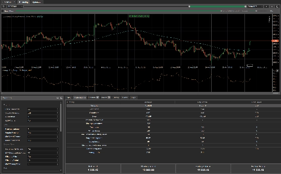This screenshot has height=174, width=281.
Task: Click the orange current price label on price axis
Action: click(x=275, y=41)
